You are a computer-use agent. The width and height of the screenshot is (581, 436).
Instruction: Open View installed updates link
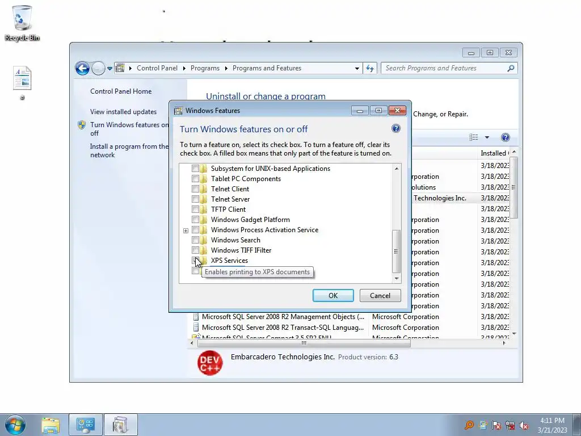pos(123,112)
